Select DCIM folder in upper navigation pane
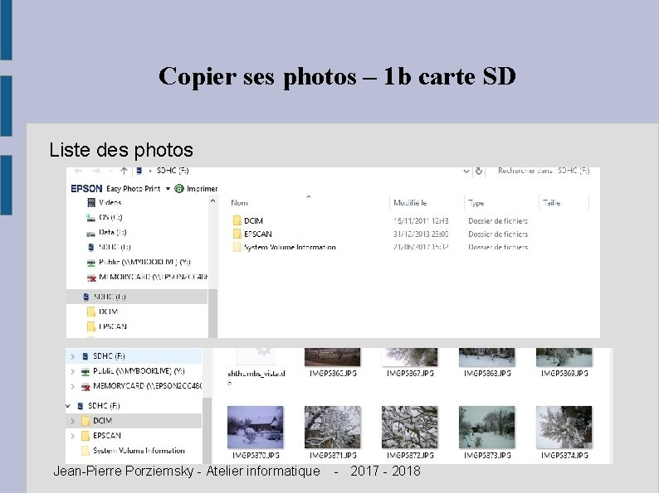 click(108, 312)
